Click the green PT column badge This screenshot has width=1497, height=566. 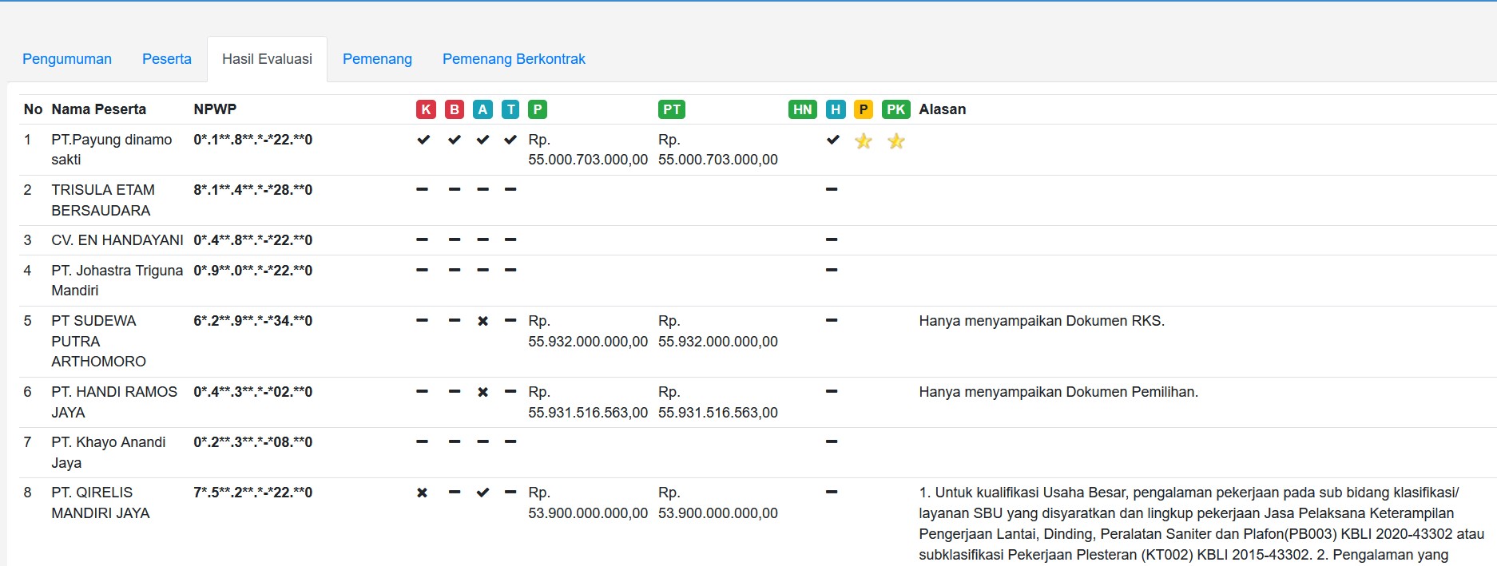click(672, 109)
